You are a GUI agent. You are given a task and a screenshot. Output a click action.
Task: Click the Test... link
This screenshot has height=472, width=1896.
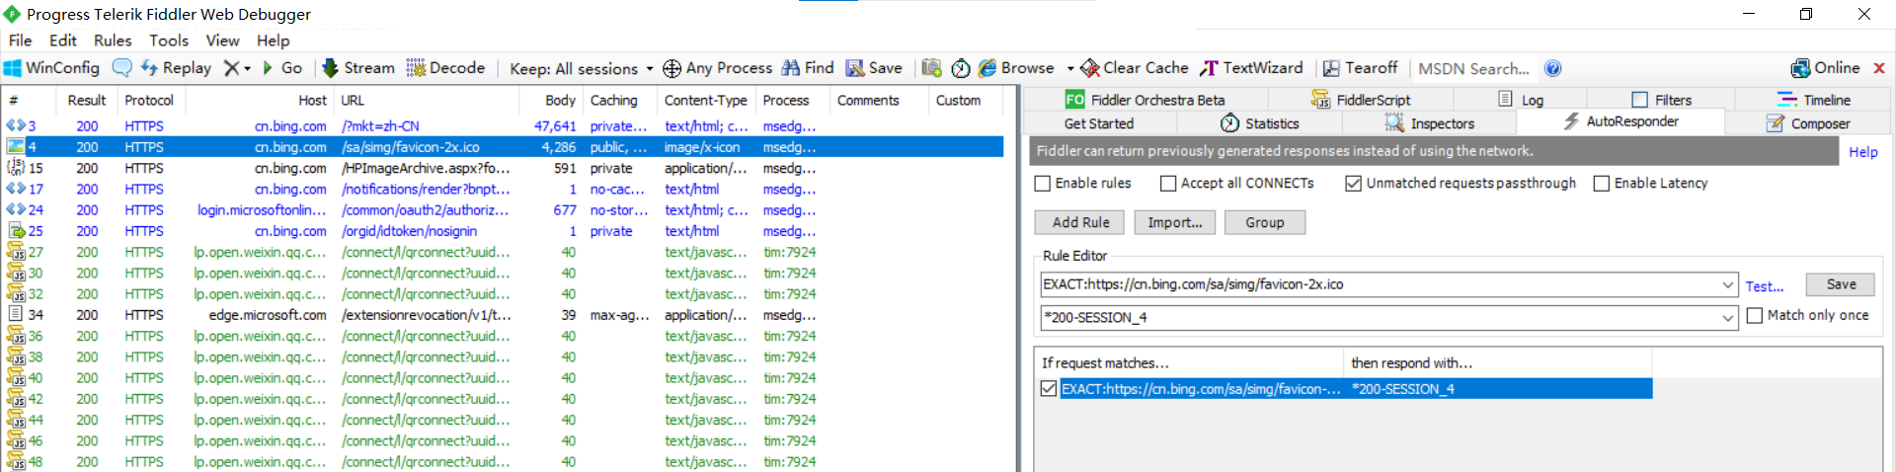[1764, 286]
